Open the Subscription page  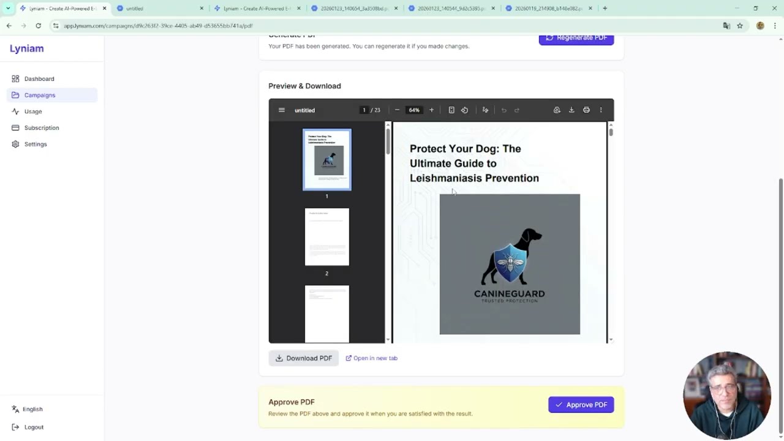click(x=52, y=127)
